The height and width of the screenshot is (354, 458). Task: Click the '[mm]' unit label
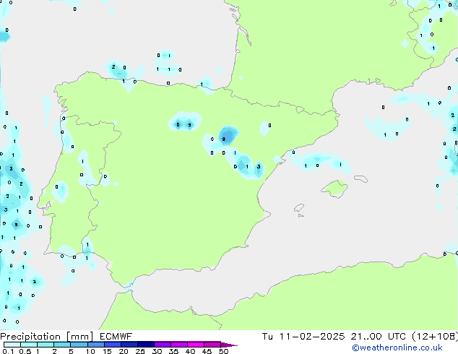pyautogui.click(x=79, y=337)
